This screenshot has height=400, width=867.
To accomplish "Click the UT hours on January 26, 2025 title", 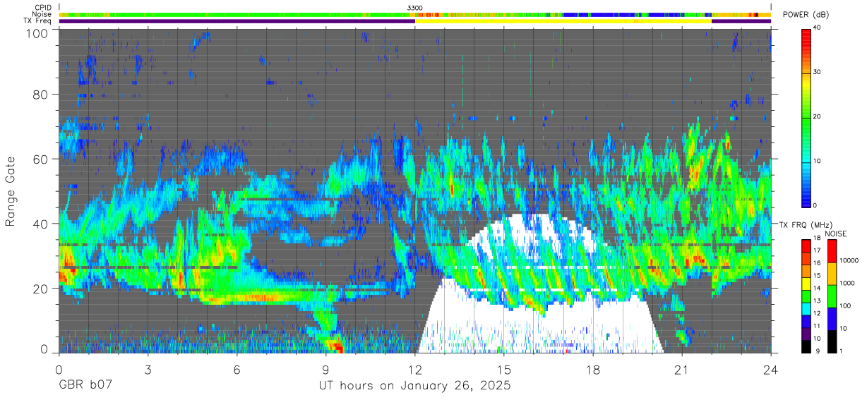I will coord(414,387).
